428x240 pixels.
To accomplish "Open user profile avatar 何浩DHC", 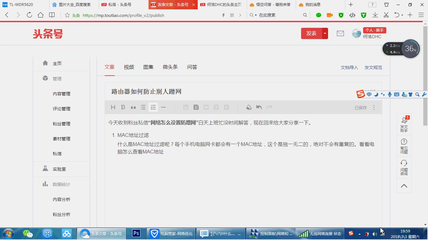I will (357, 33).
